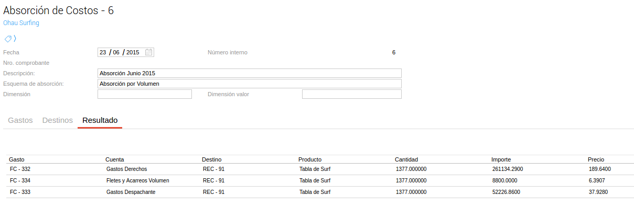Screen dimensions: 634x207
Task: Switch to the Destinos tab
Action: 57,120
